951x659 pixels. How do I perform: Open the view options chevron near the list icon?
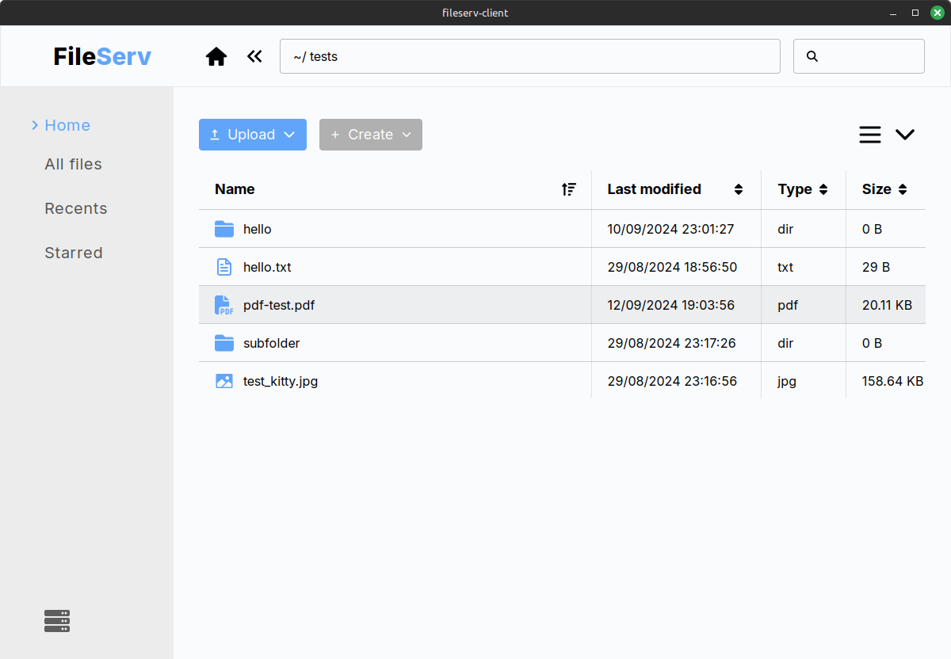point(905,134)
